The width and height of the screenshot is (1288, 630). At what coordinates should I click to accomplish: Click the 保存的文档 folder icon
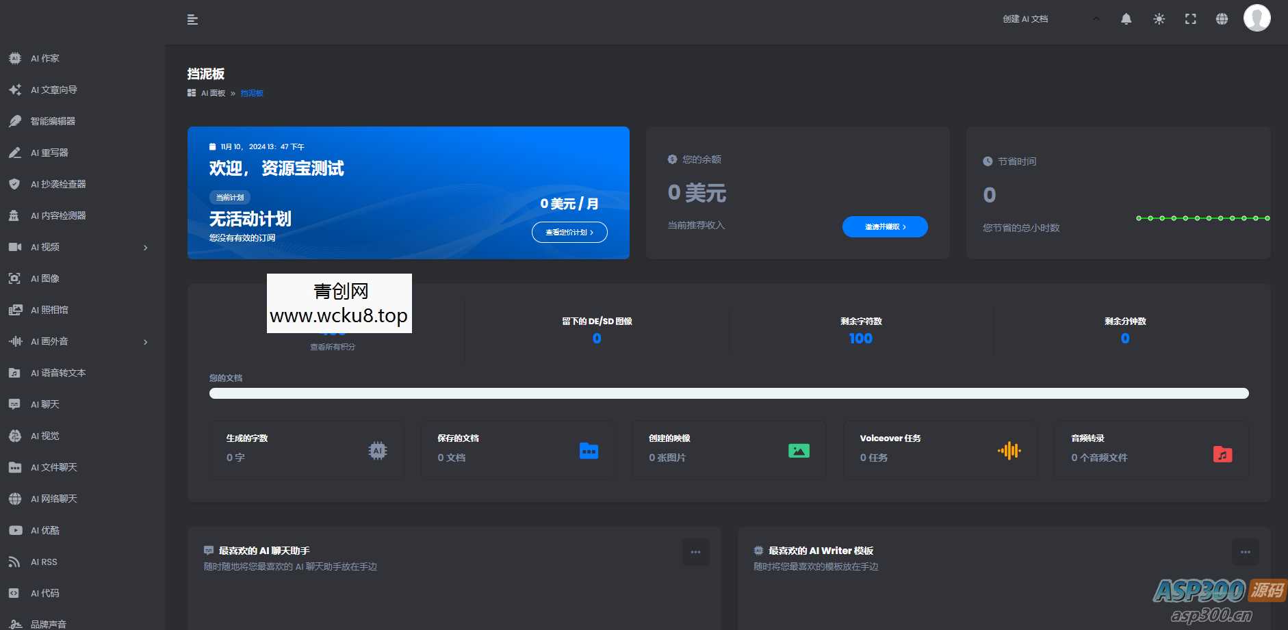coord(589,451)
